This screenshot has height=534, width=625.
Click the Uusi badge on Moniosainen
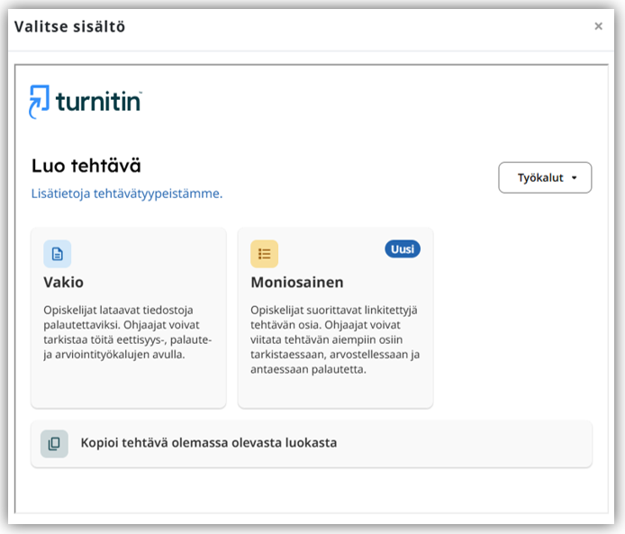(x=403, y=249)
